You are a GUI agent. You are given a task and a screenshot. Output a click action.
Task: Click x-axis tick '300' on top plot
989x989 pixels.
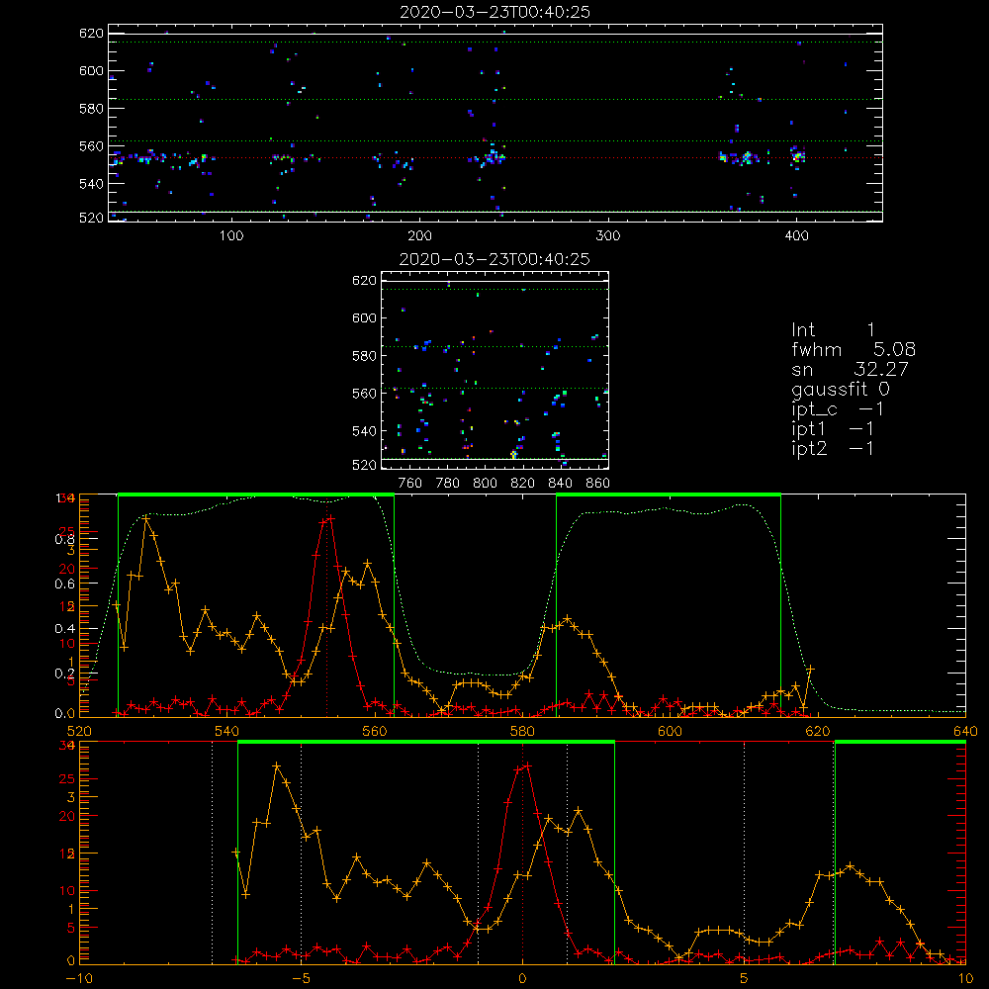click(608, 236)
